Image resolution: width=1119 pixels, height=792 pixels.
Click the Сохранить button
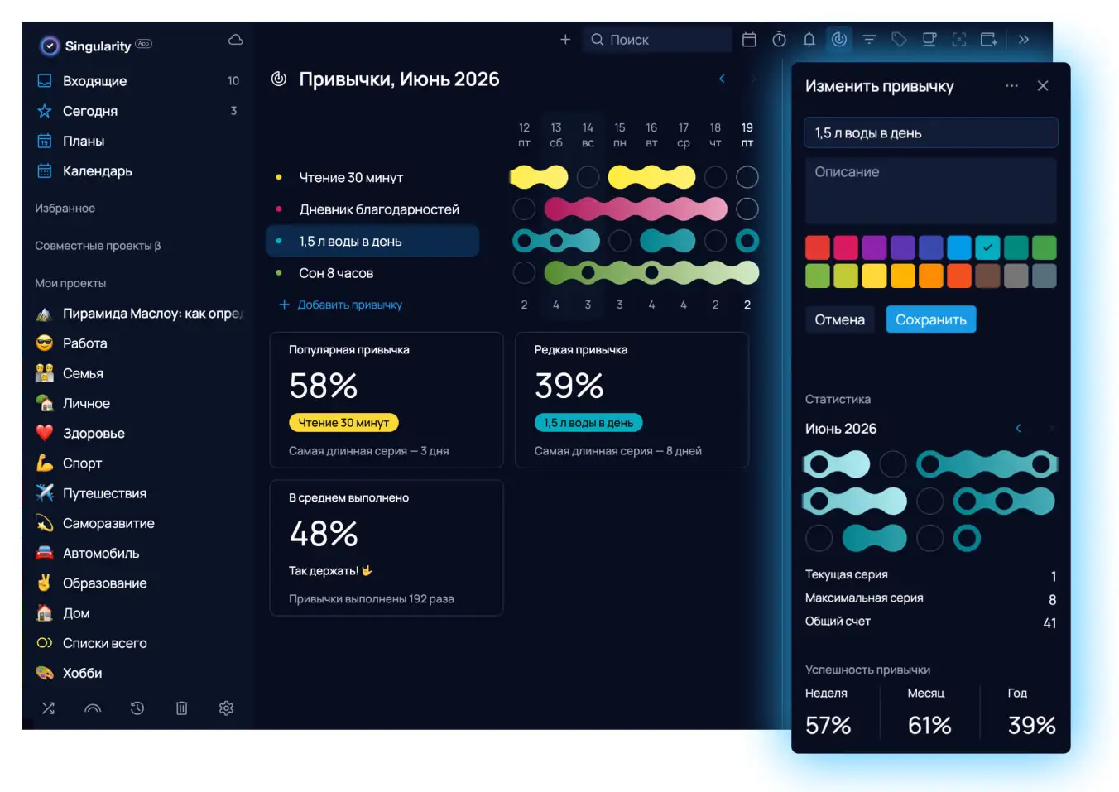[931, 319]
